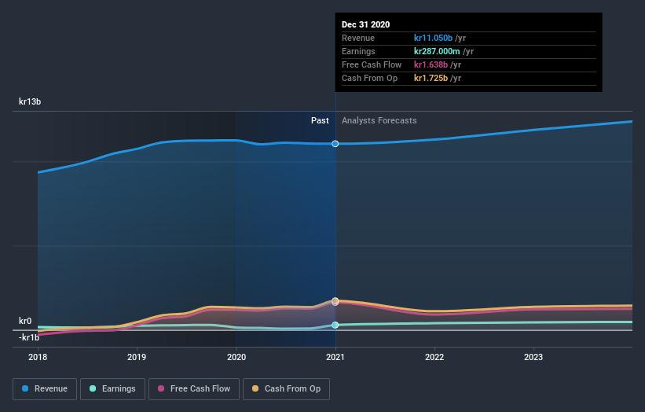Click the Past section label
Image resolution: width=645 pixels, height=412 pixels.
(x=320, y=120)
